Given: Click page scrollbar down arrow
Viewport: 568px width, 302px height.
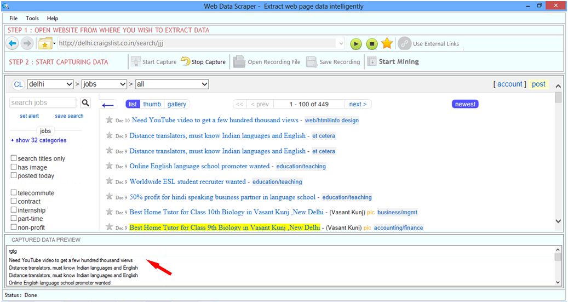Looking at the screenshot, I should [558, 221].
